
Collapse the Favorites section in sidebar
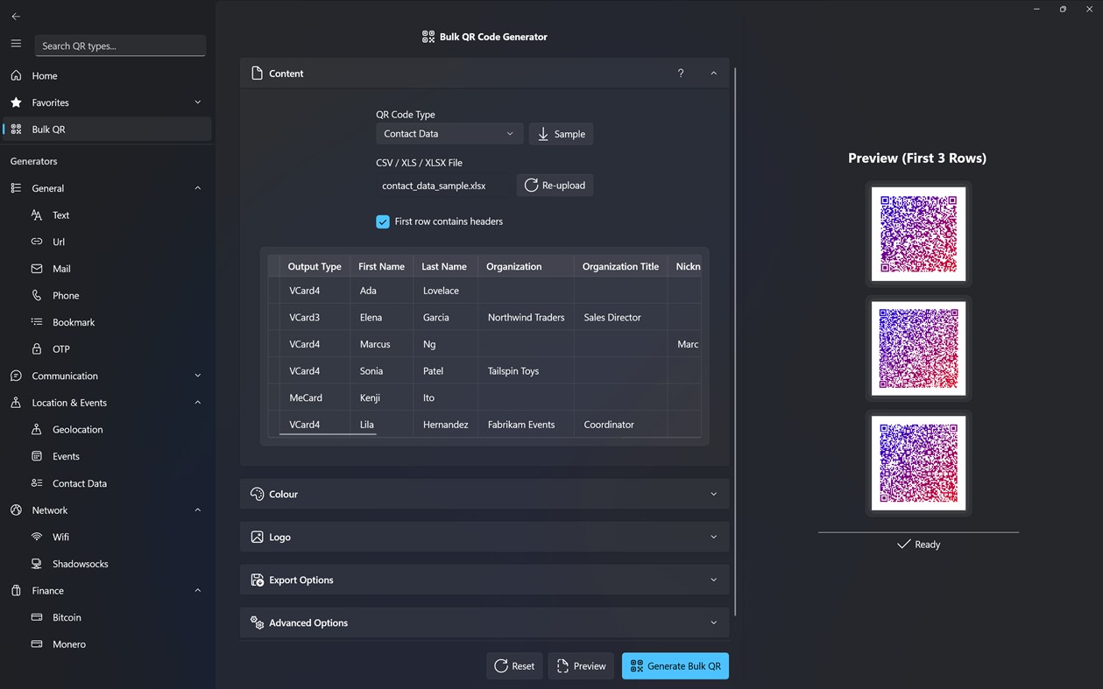pos(197,102)
